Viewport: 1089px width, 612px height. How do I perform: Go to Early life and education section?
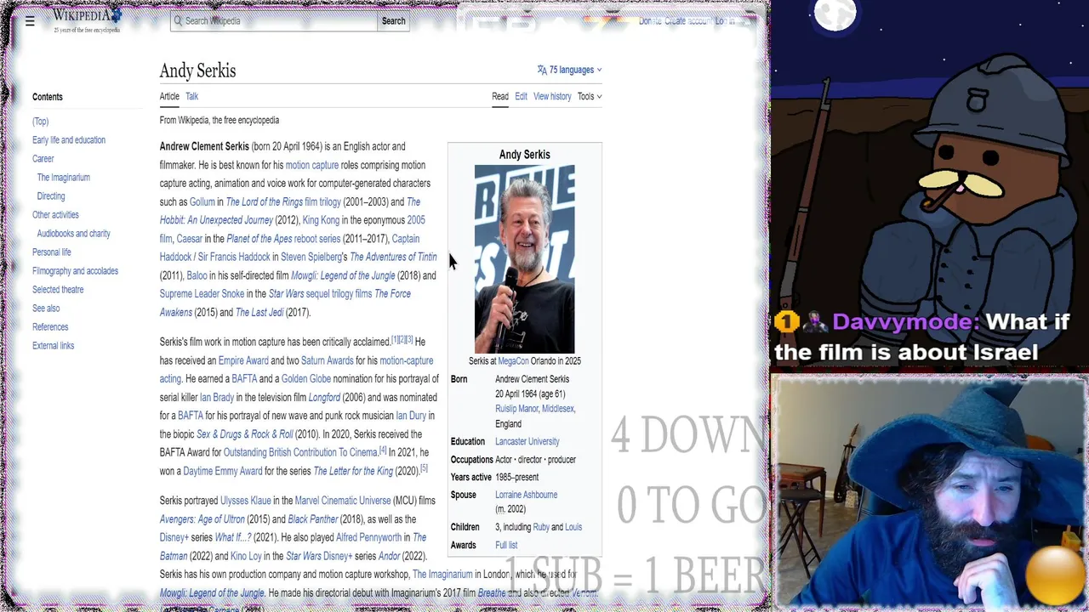click(x=69, y=140)
